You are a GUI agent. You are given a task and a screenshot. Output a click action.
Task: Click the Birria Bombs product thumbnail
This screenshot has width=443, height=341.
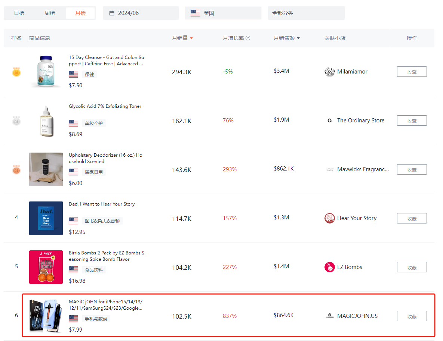coord(46,267)
